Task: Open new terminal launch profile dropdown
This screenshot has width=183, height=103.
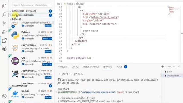Action: (x=166, y=67)
